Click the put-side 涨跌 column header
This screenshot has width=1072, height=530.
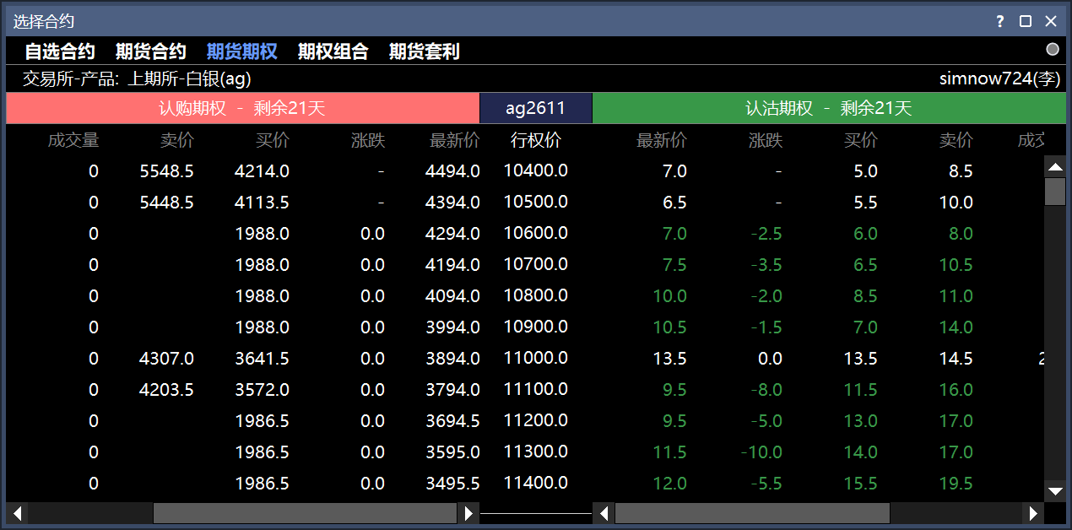tap(766, 140)
